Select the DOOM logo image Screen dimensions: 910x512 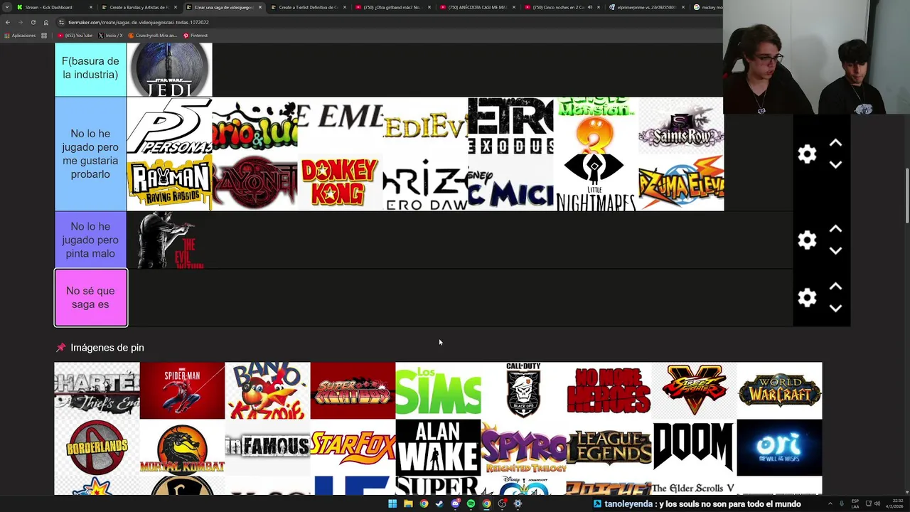pyautogui.click(x=694, y=447)
